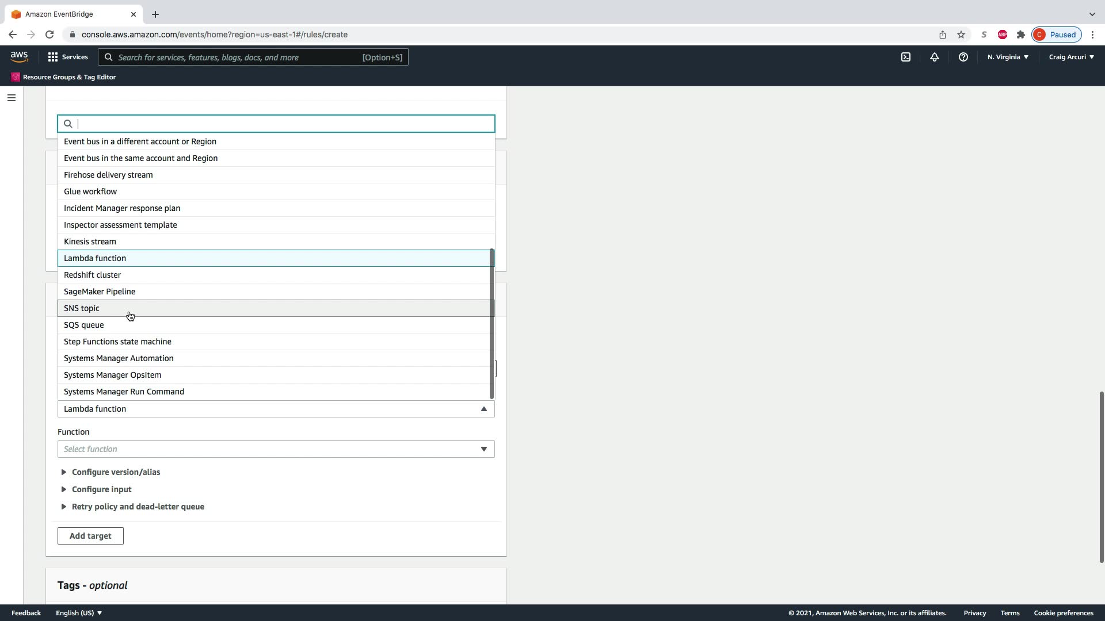
Task: Open the Services grid menu
Action: coord(67,57)
